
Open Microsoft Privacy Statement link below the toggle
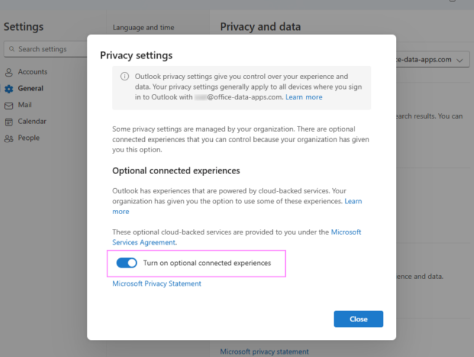[x=156, y=283]
